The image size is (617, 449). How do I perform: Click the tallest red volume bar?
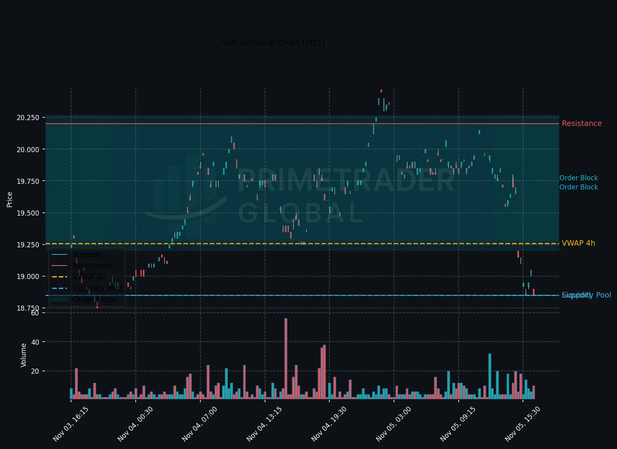pos(286,358)
